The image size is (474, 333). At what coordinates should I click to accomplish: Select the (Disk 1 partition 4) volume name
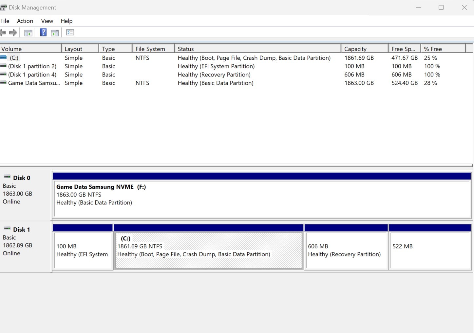click(x=32, y=75)
